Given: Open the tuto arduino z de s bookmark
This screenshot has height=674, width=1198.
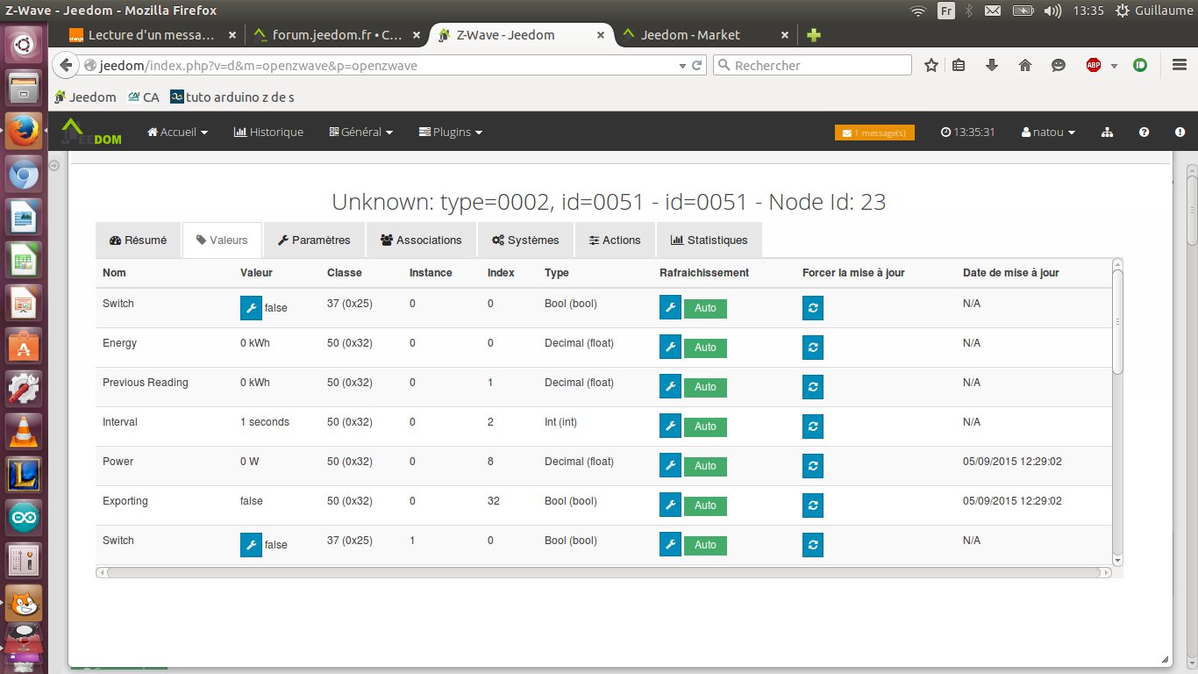Looking at the screenshot, I should tap(232, 97).
